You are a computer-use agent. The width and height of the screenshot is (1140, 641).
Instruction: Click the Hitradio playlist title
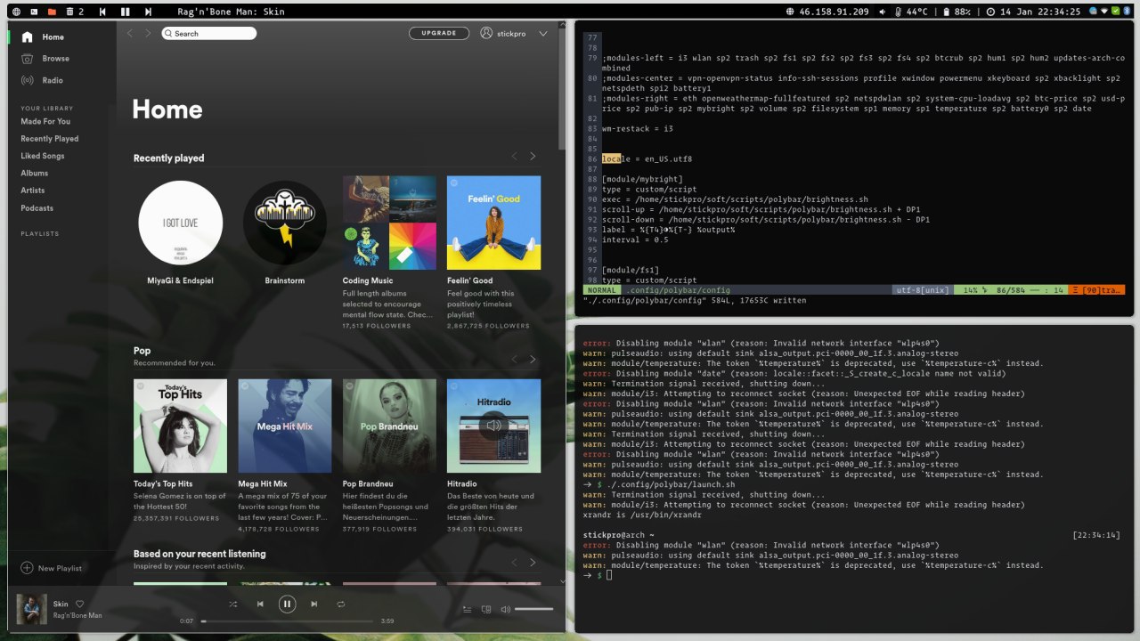461,484
